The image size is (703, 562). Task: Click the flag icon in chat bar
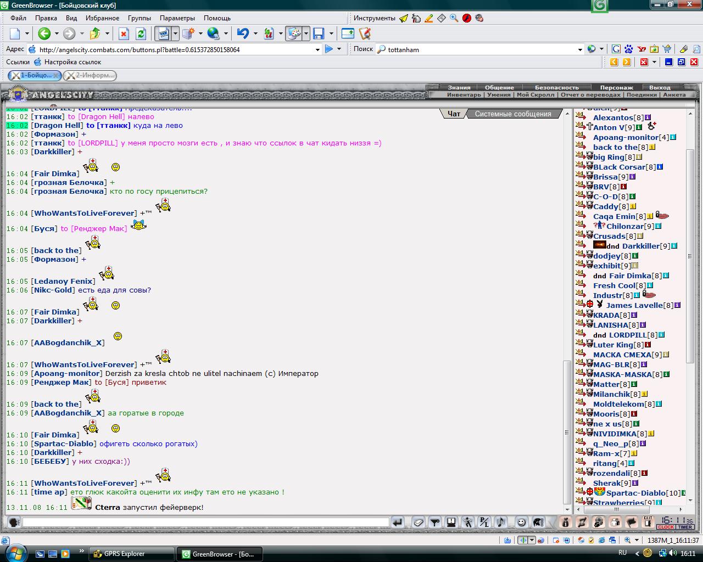click(x=632, y=522)
